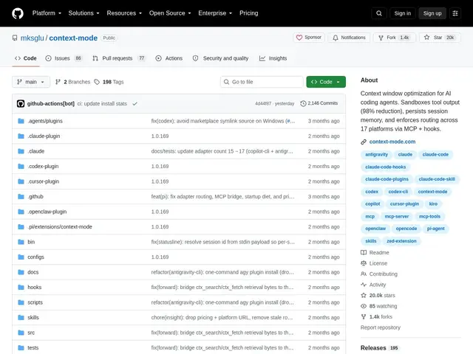Click the Report repository link

click(x=381, y=327)
